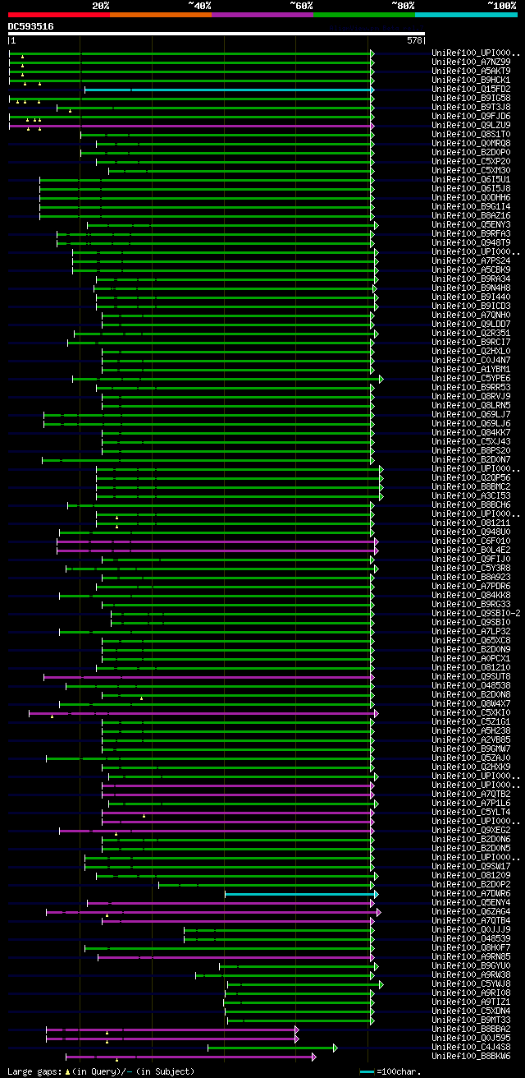Select hit label UniRef100_B0L4E2
This screenshot has height=1078, width=525.
(471, 551)
